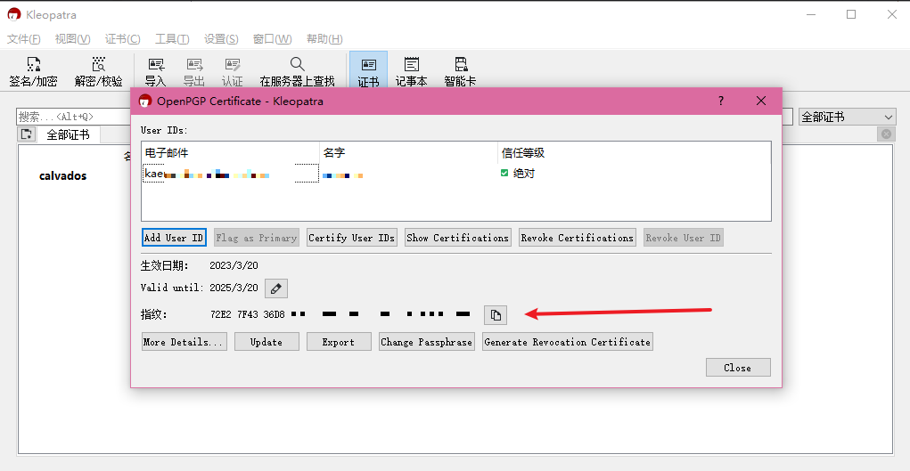This screenshot has height=471, width=910.
Task: Click the new tab icon beside 全部证书 tab
Action: (x=27, y=134)
